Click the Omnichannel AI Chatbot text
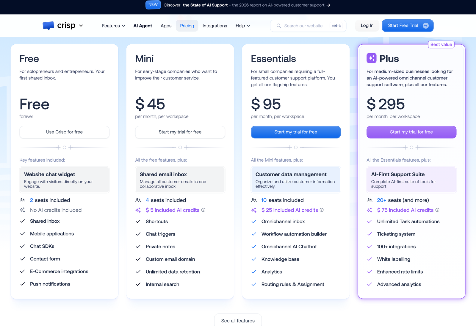The image size is (476, 326). click(289, 247)
